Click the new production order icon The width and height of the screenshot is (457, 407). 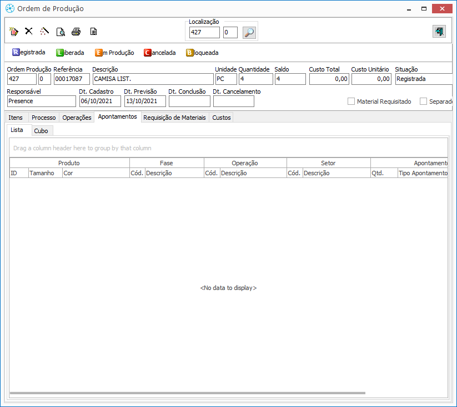14,32
